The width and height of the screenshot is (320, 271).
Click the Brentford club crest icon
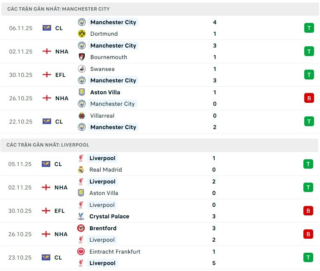click(x=81, y=228)
